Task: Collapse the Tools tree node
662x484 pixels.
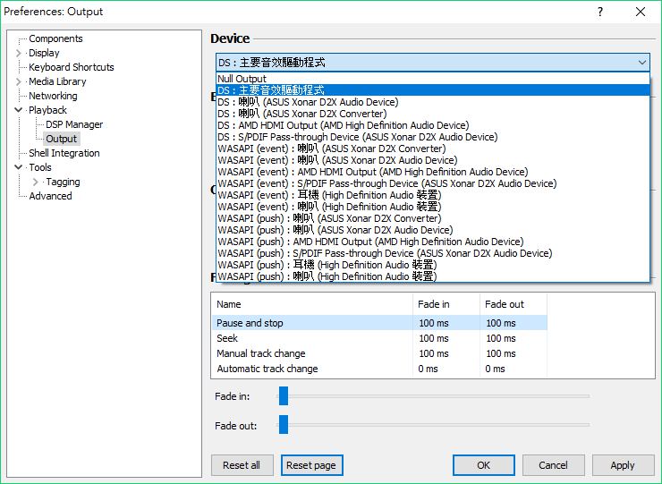Action: pyautogui.click(x=18, y=166)
